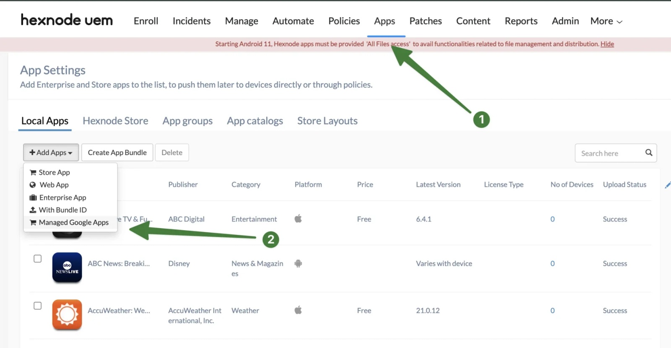Click the No of Devices column header
671x348 pixels.
pos(572,184)
